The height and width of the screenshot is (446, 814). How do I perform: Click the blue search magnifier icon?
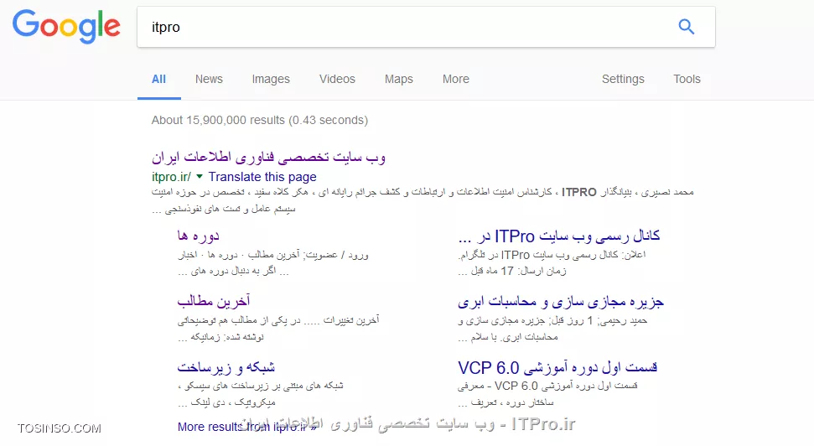(x=687, y=27)
